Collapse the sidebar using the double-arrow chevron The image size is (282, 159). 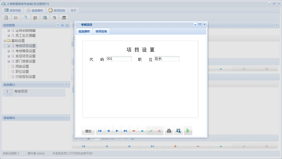(58, 25)
